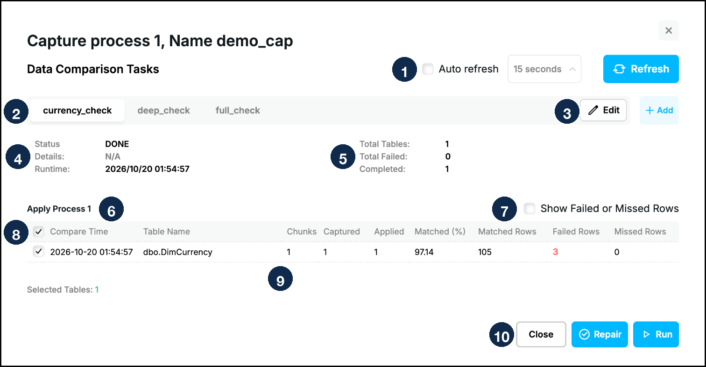Enable the Auto refresh checkbox
The height and width of the screenshot is (367, 706).
(x=427, y=69)
